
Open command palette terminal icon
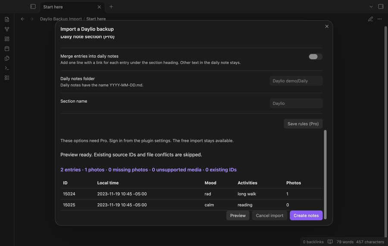click(x=7, y=68)
